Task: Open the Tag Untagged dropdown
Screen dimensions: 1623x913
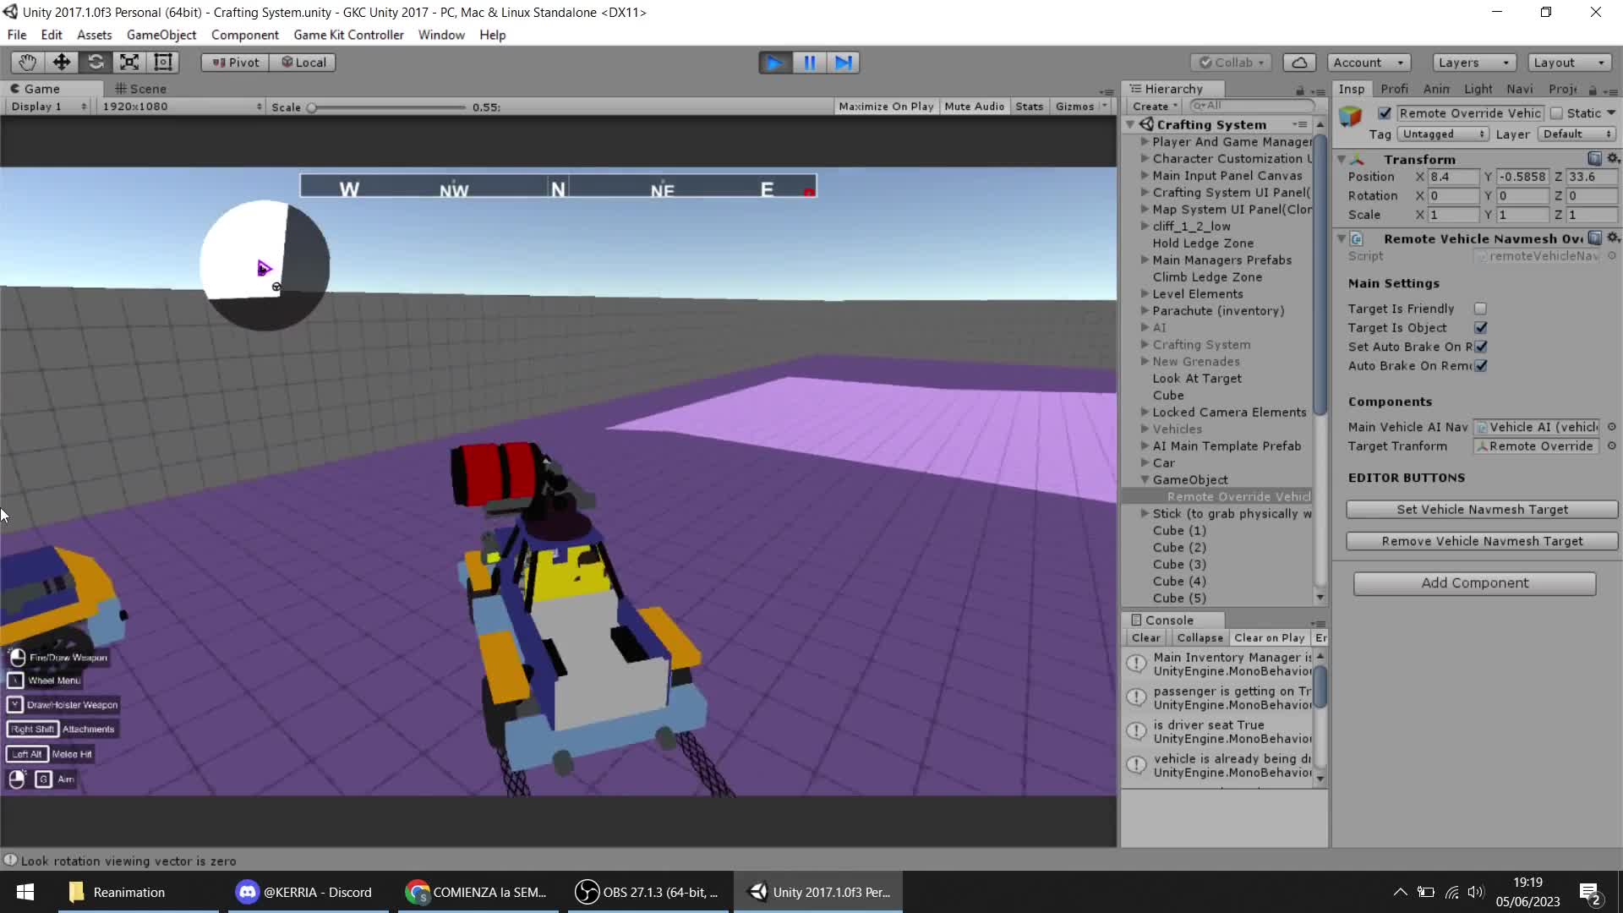Action: coord(1442,134)
